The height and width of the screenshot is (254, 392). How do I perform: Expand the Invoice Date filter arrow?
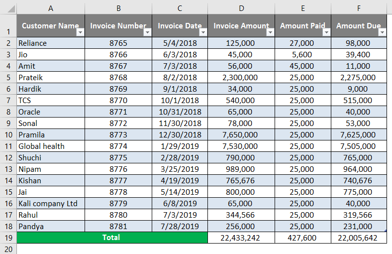pyautogui.click(x=202, y=32)
